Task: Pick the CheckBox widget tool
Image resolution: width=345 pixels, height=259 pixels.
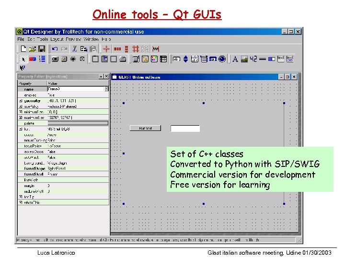Action: coord(82,59)
